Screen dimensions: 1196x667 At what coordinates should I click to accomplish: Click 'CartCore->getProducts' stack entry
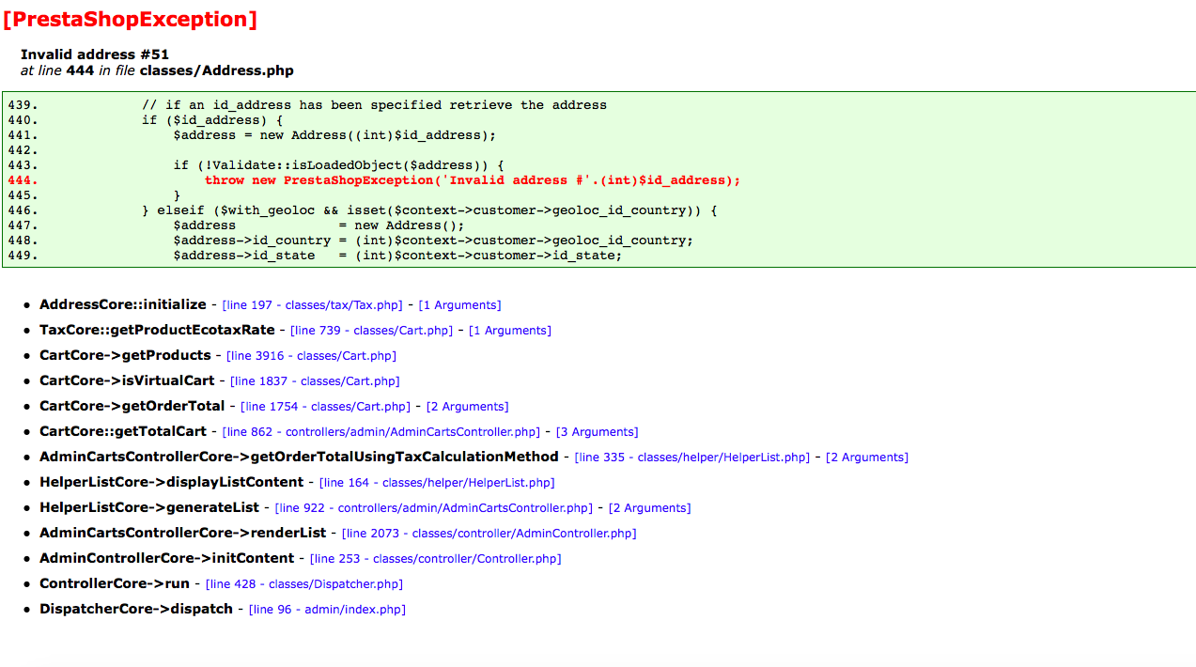pyautogui.click(x=125, y=355)
